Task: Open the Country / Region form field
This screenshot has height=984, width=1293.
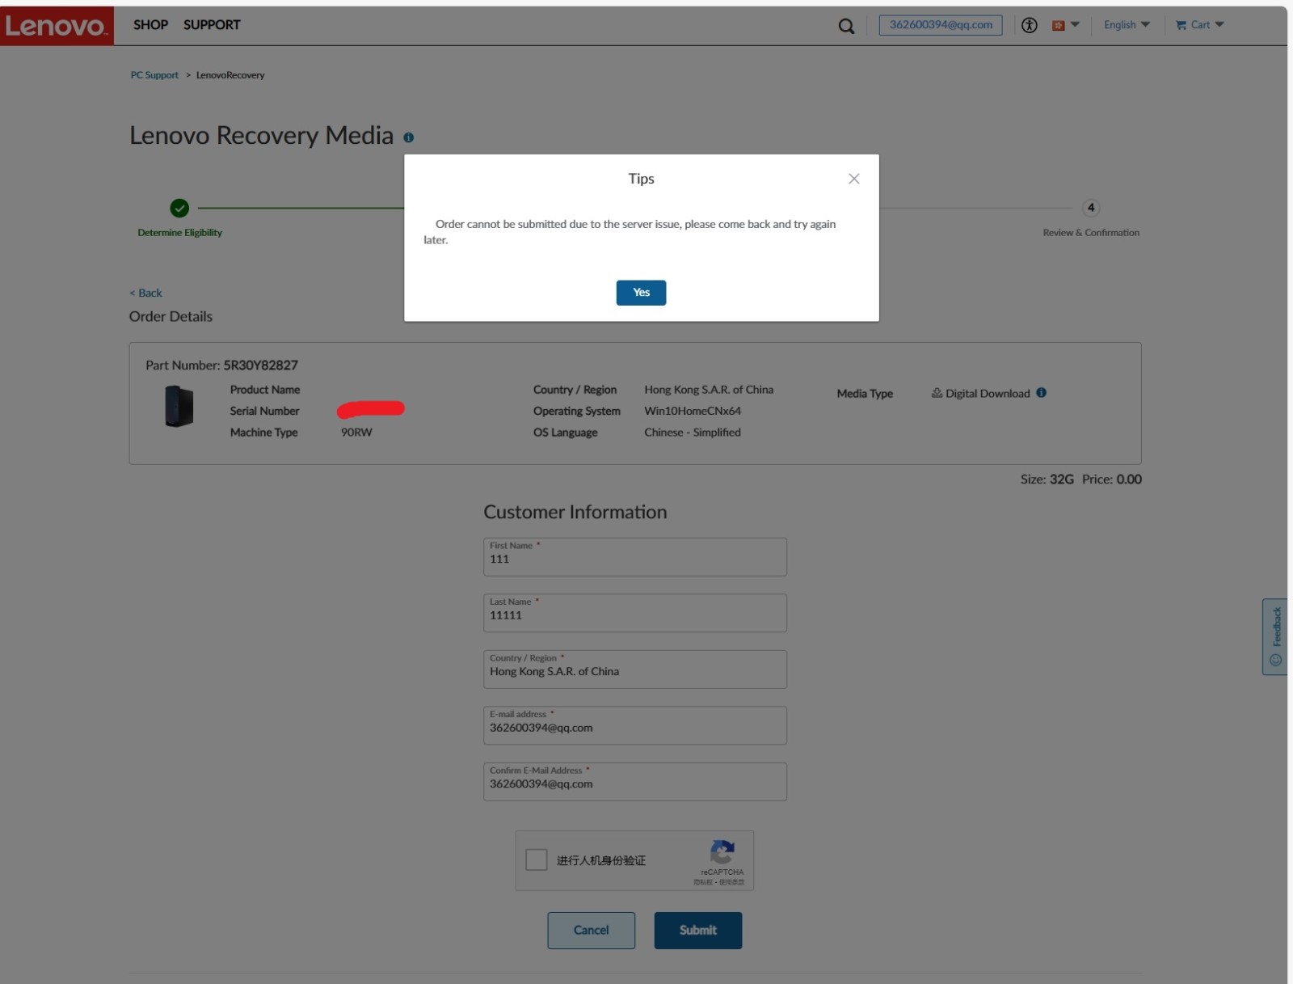Action: (x=634, y=669)
